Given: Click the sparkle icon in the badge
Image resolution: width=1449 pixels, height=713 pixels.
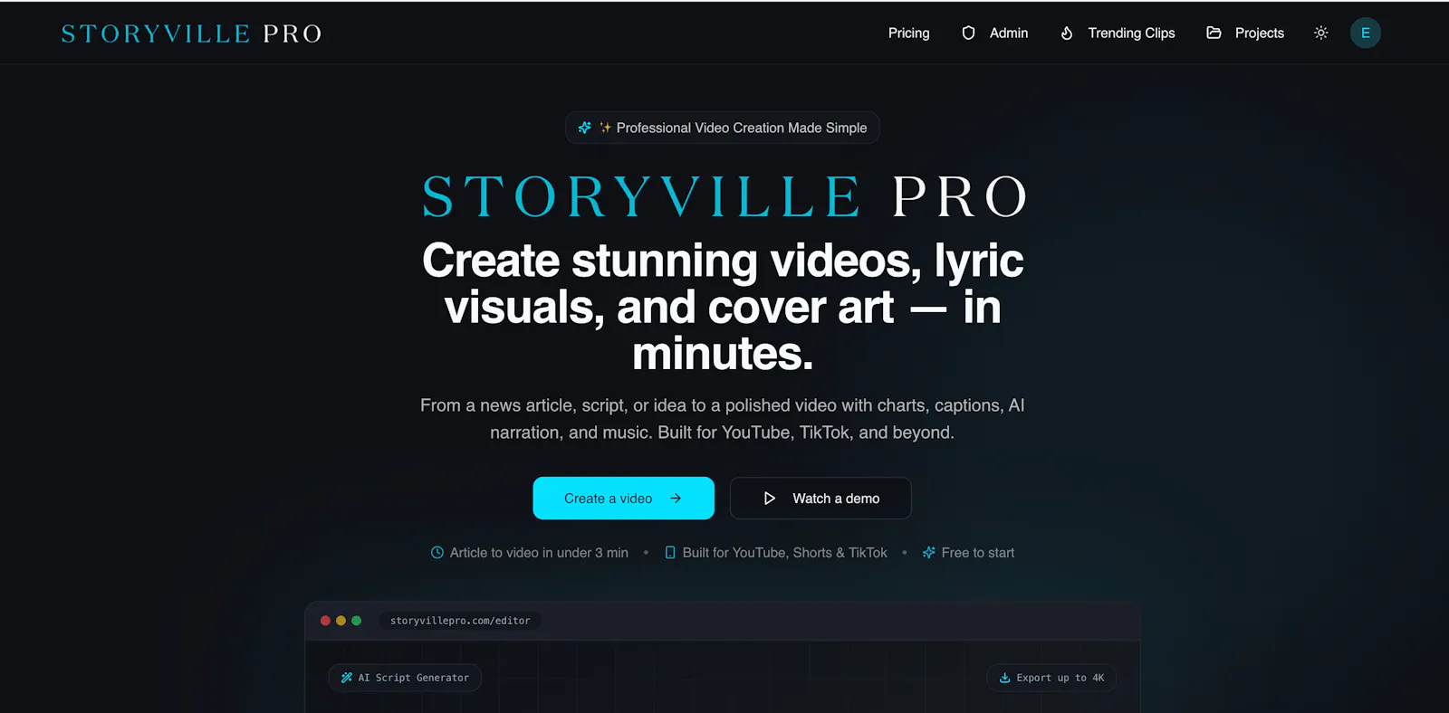Looking at the screenshot, I should [x=585, y=128].
